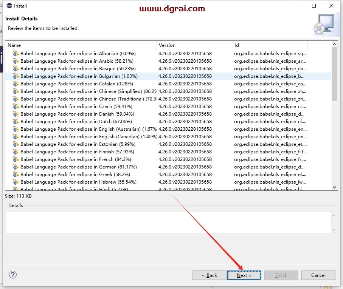The height and width of the screenshot is (289, 343).
Task: Select "Babel Language Pack for eclipse in Finnish (57.93%)"
Action: click(x=78, y=152)
